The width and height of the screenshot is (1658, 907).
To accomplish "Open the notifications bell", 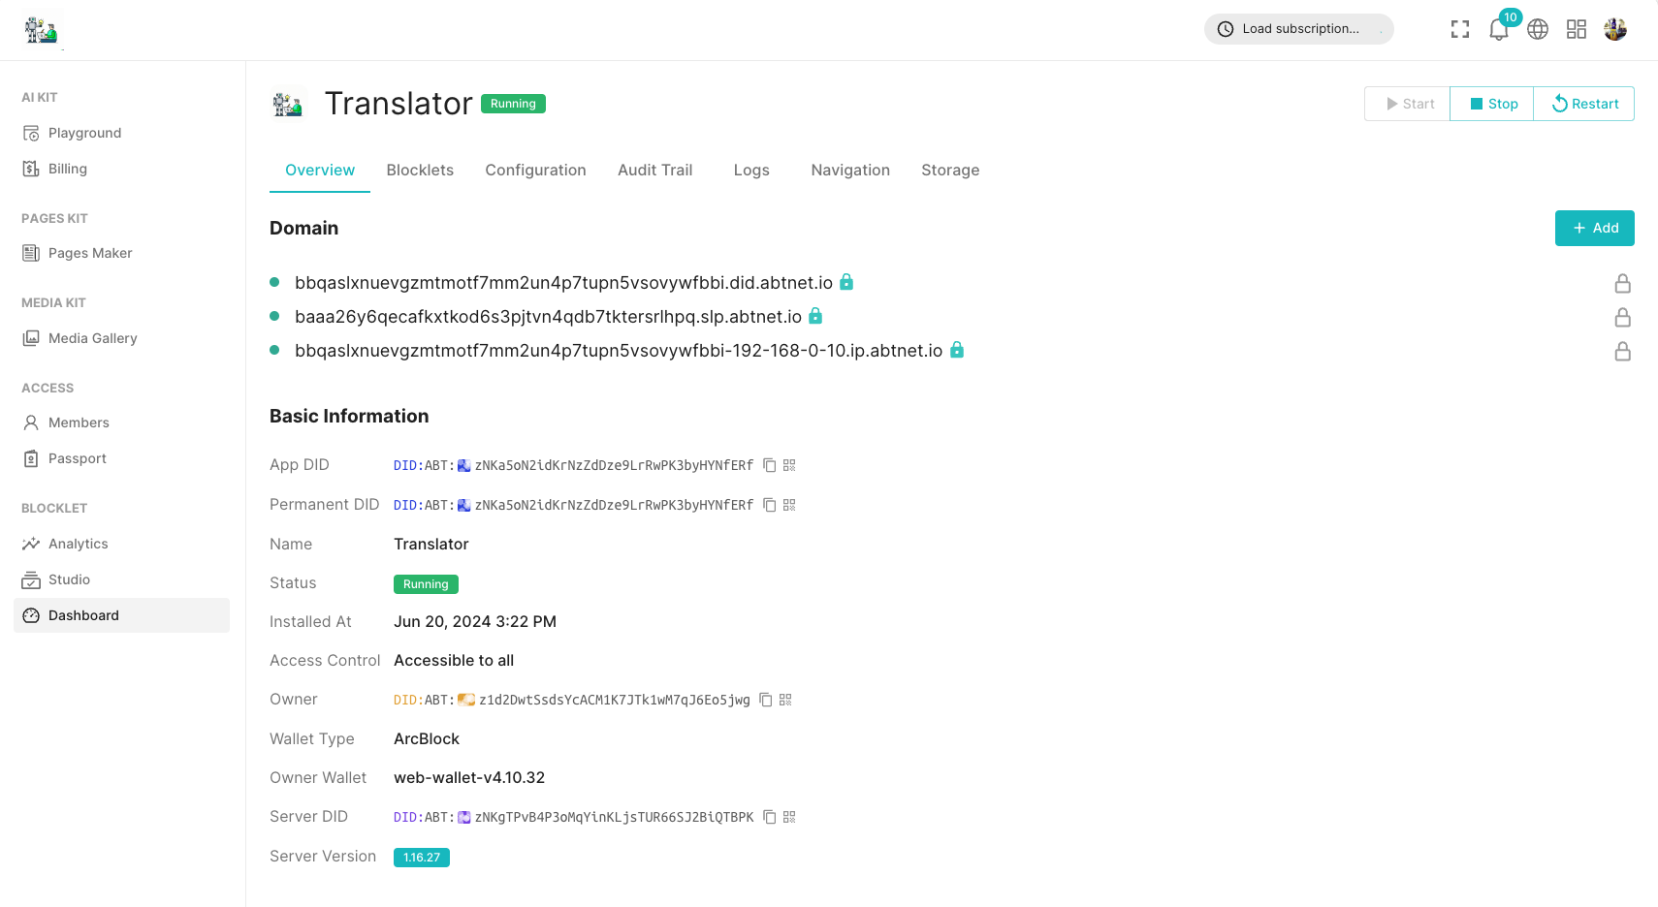I will tap(1498, 30).
